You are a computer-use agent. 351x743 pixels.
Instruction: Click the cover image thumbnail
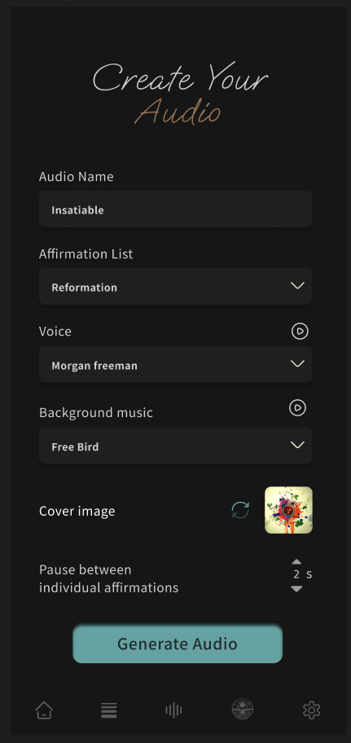[288, 510]
